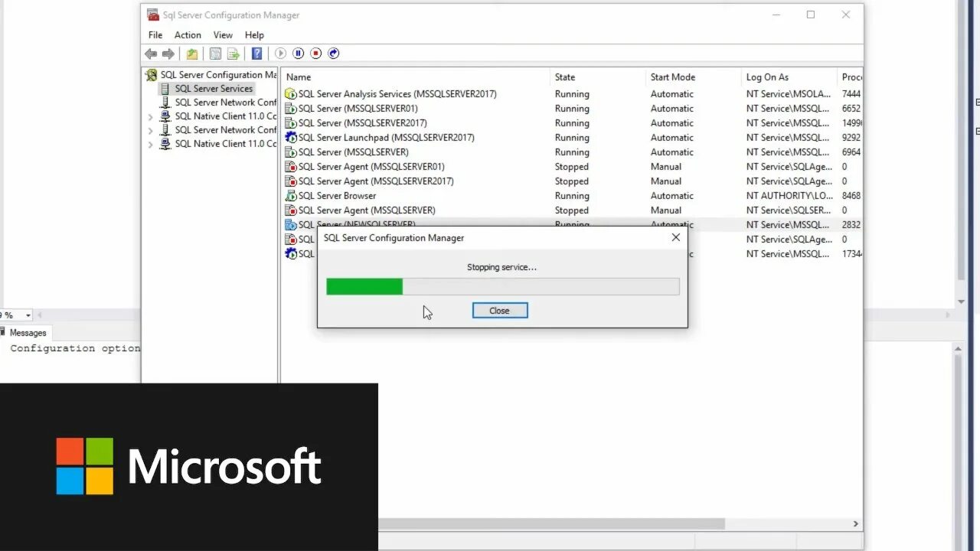Click the SQL Server Configuration Manager root tree icon
The height and width of the screenshot is (551, 980).
click(x=152, y=75)
